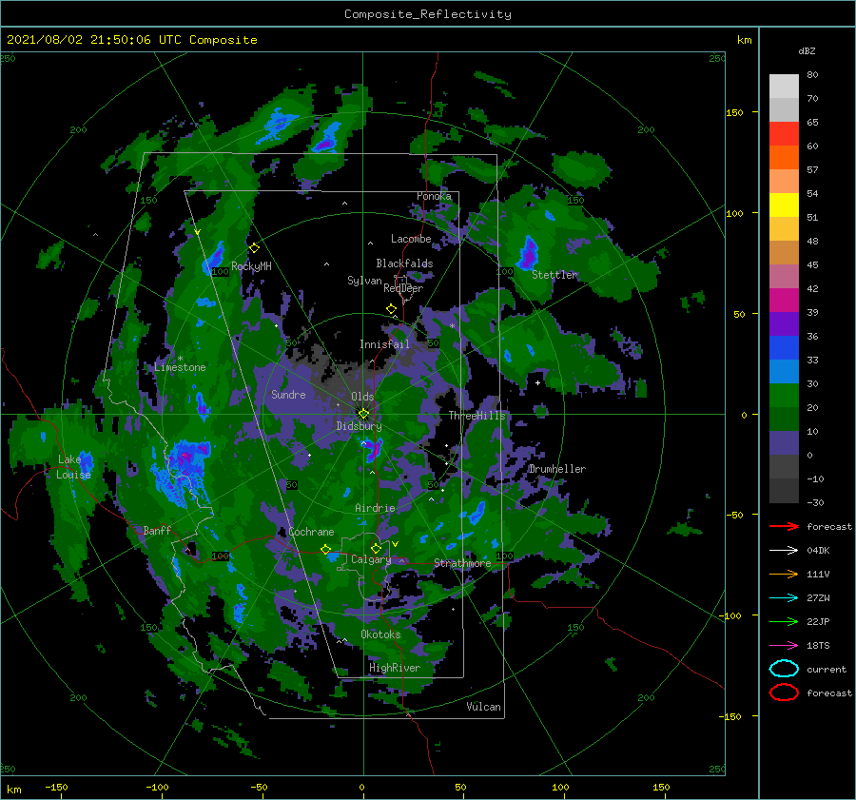856x800 pixels.
Task: Click the cyan current ellipse icon
Action: (x=784, y=669)
